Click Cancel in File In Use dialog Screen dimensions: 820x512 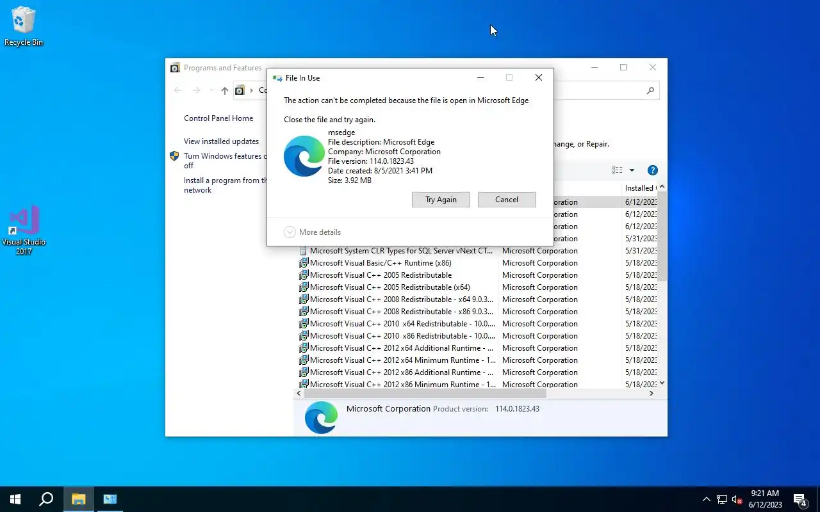coord(507,200)
